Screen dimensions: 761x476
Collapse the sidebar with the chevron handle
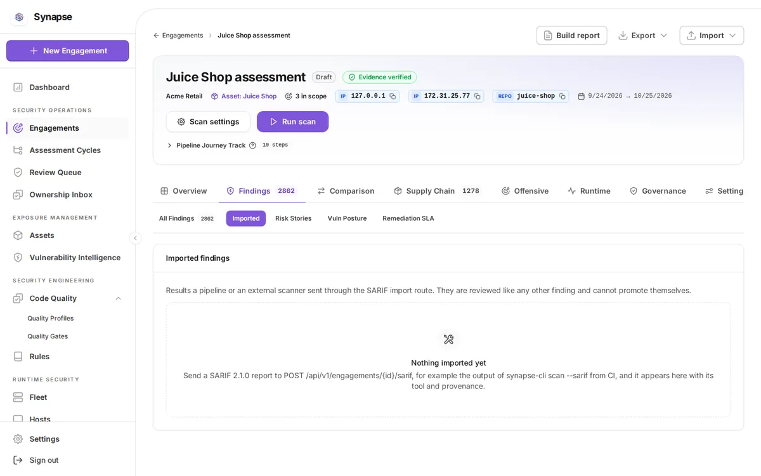[x=135, y=238]
